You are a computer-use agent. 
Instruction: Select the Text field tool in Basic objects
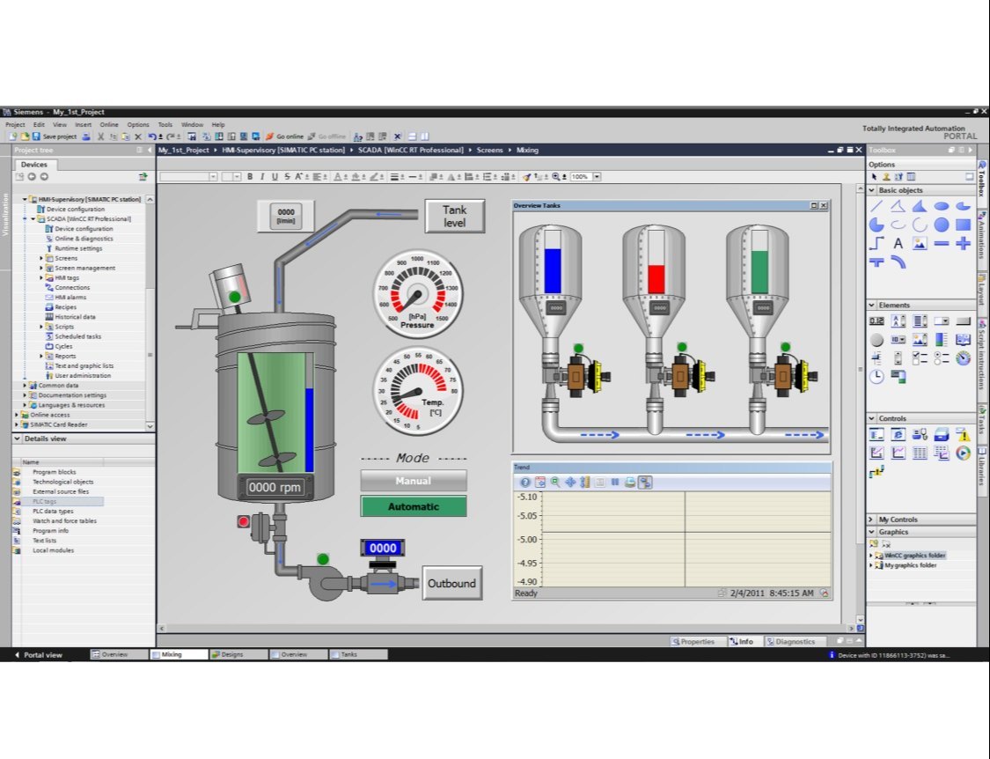(898, 243)
